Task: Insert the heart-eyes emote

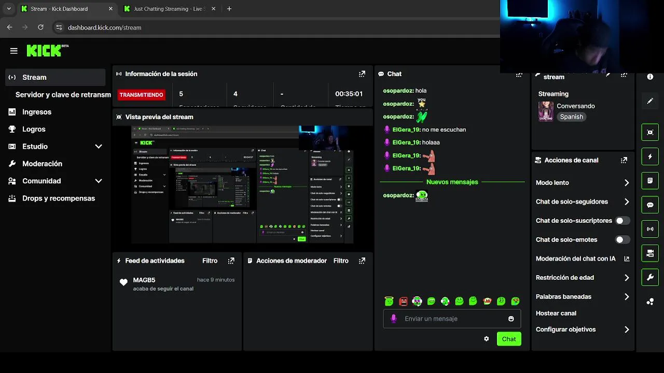Action: [x=515, y=301]
